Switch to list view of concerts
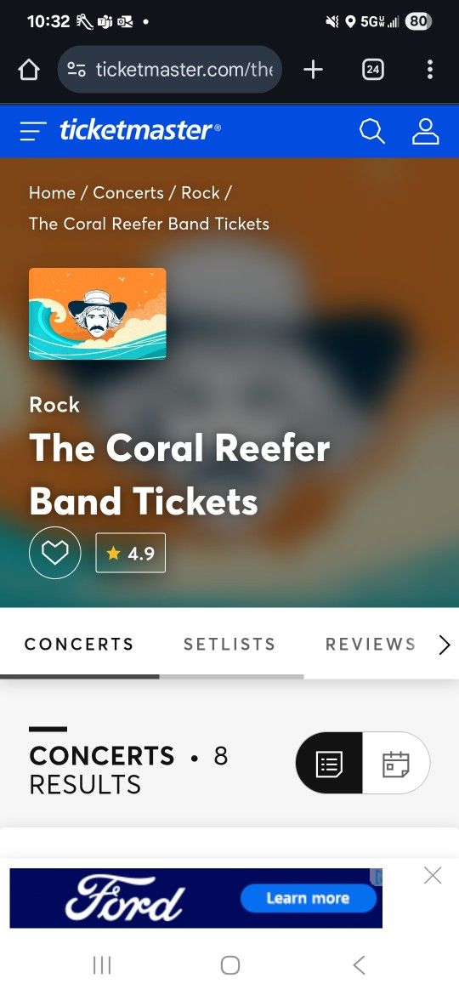Viewport: 459px width, 995px height. pyautogui.click(x=329, y=763)
